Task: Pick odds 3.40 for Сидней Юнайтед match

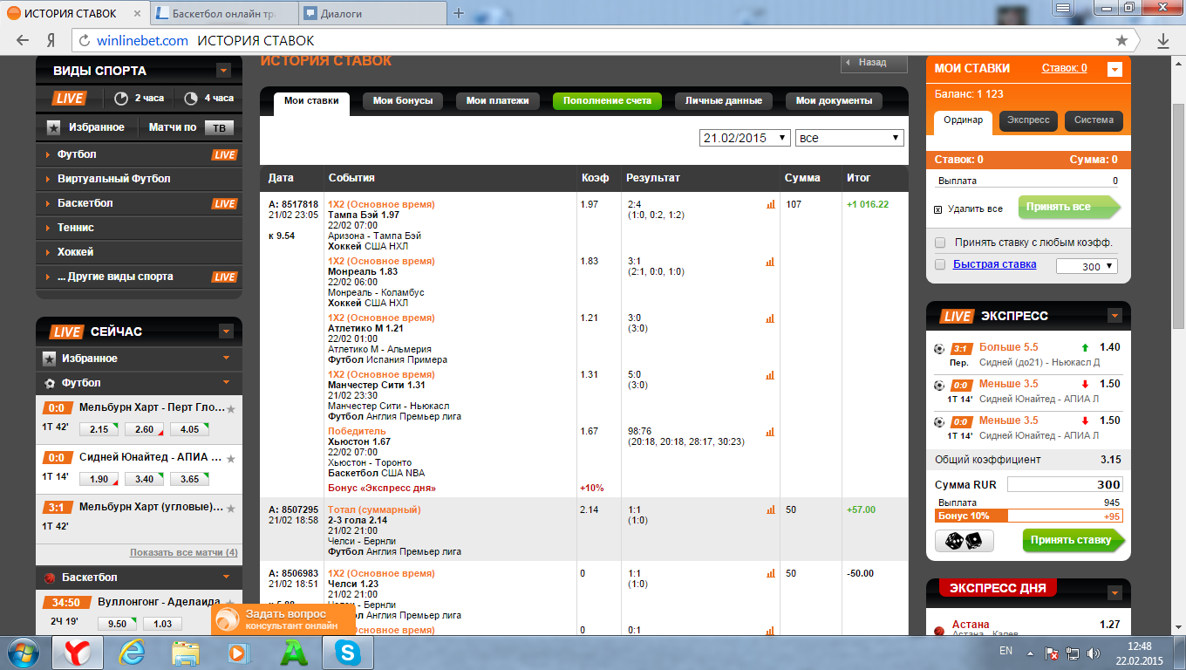Action: tap(144, 479)
